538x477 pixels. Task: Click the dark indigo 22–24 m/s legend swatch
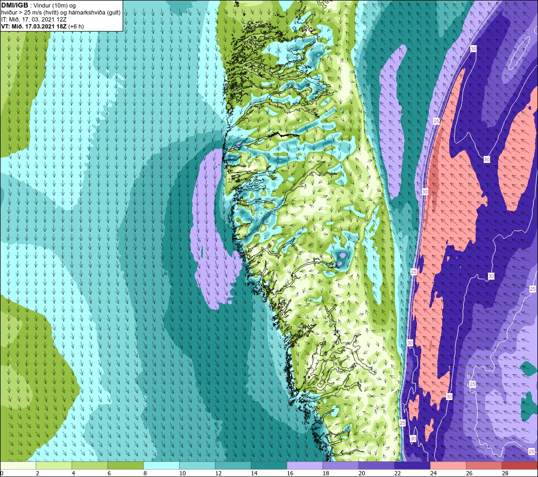[412, 466]
